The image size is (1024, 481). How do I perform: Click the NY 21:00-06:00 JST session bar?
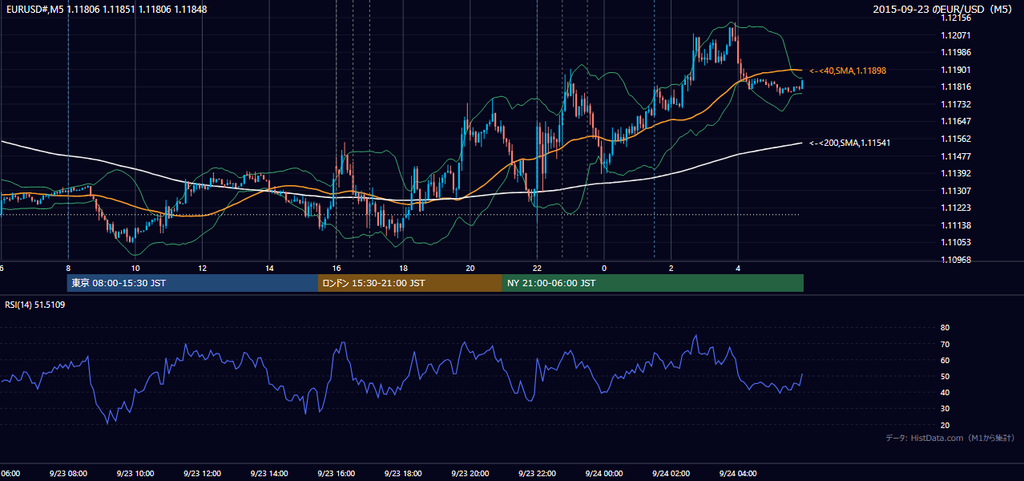(x=653, y=283)
